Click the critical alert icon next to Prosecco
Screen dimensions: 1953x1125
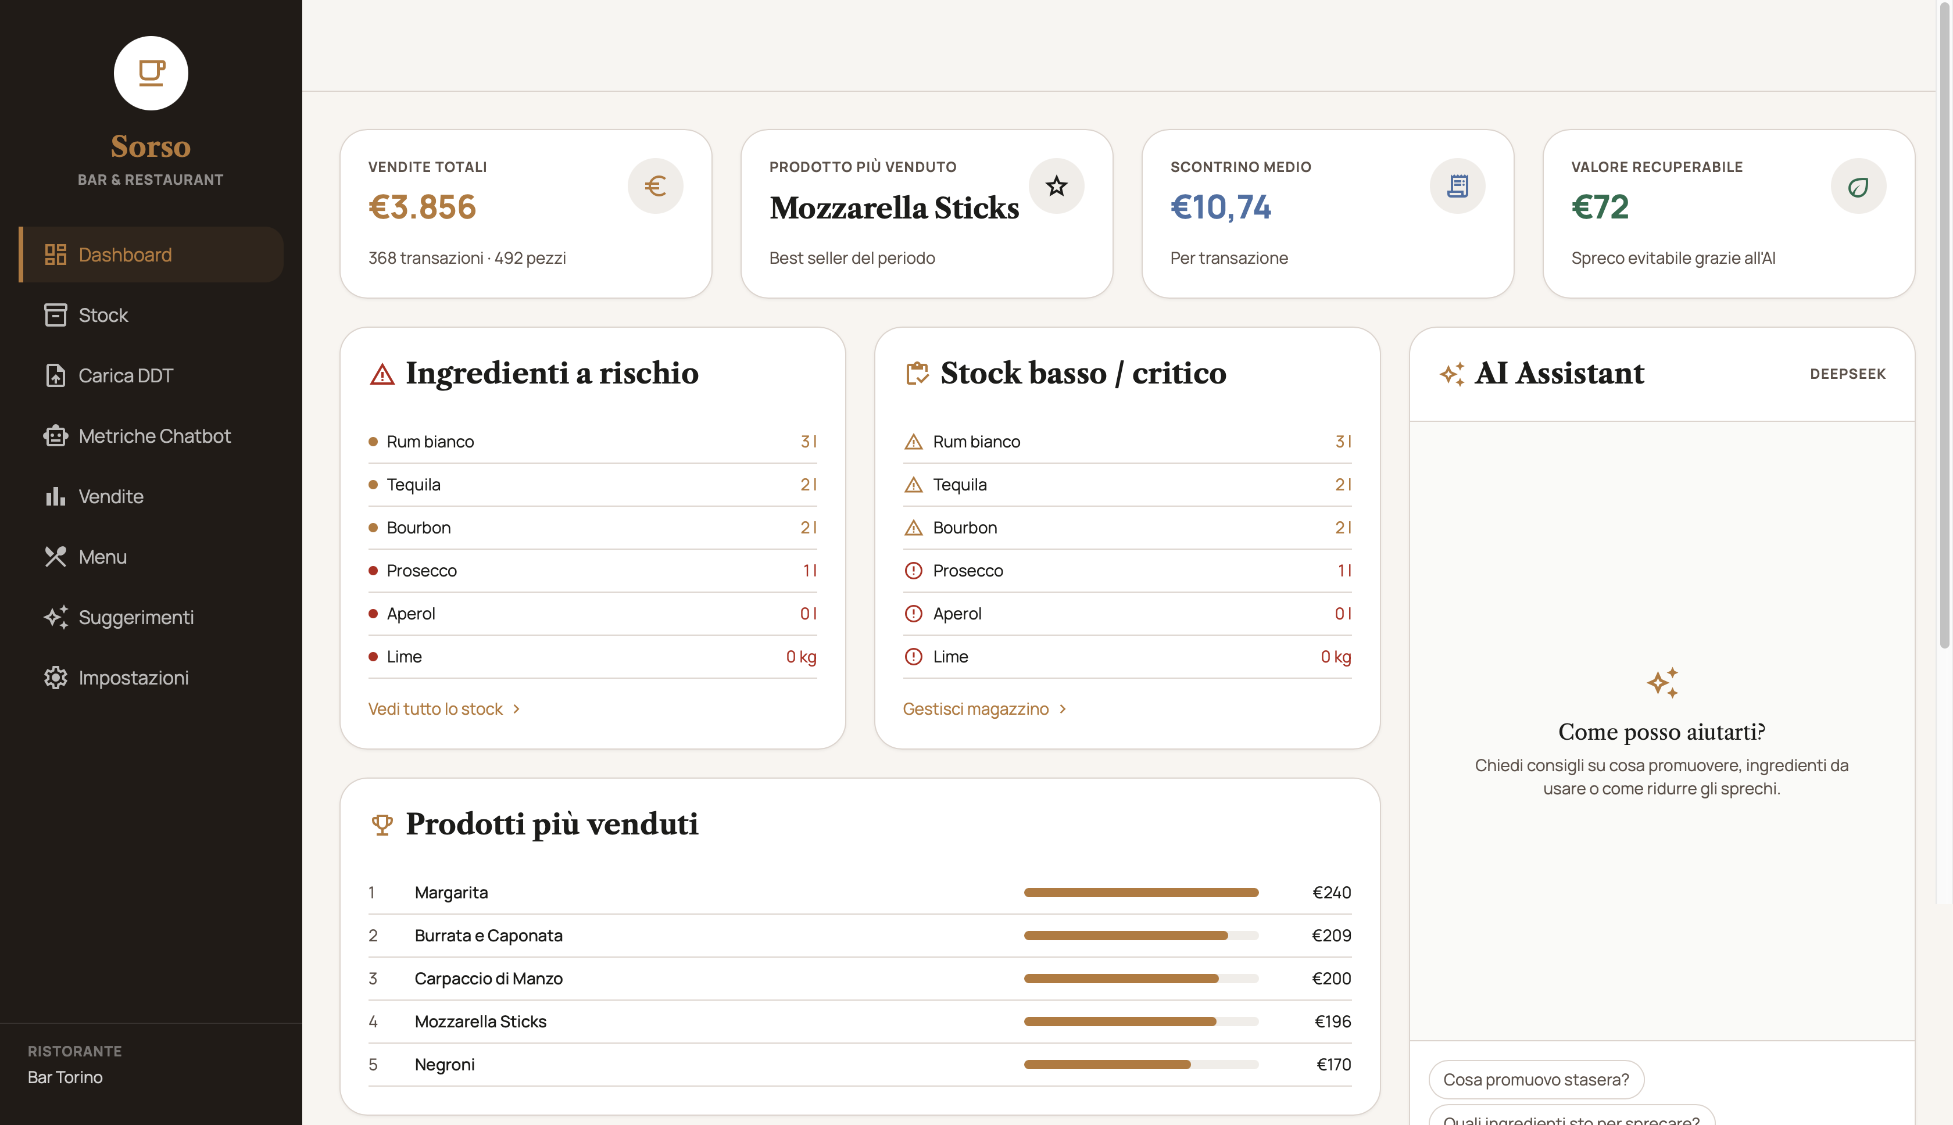(x=913, y=571)
